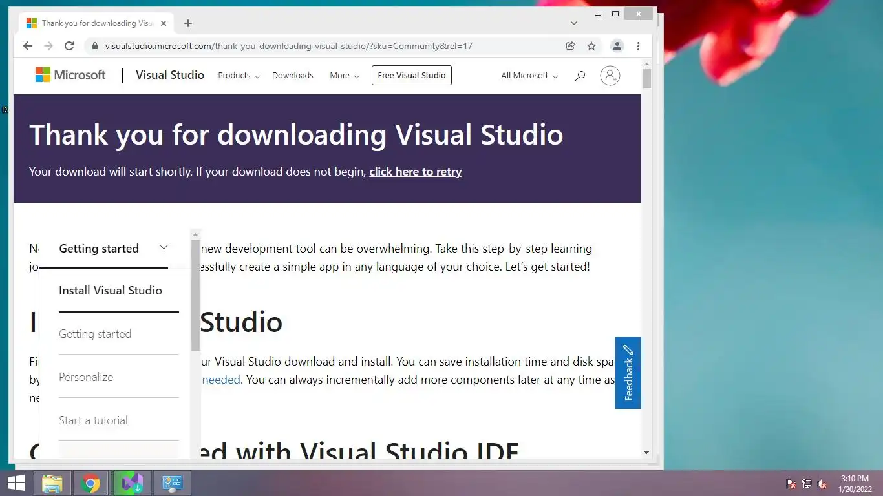Screen dimensions: 883x496
Task: Close the Thank you for downloading tab
Action: click(x=164, y=23)
